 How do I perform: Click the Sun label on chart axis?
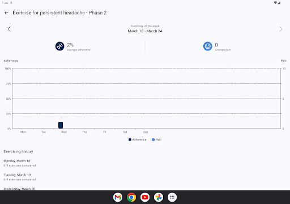point(146,132)
